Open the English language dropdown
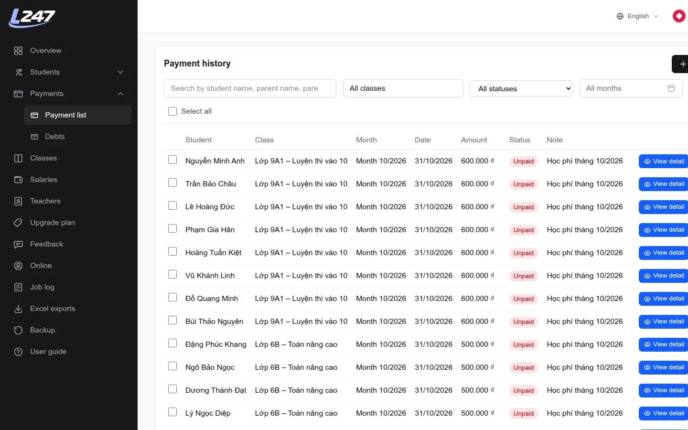The width and height of the screenshot is (688, 430). click(x=638, y=16)
